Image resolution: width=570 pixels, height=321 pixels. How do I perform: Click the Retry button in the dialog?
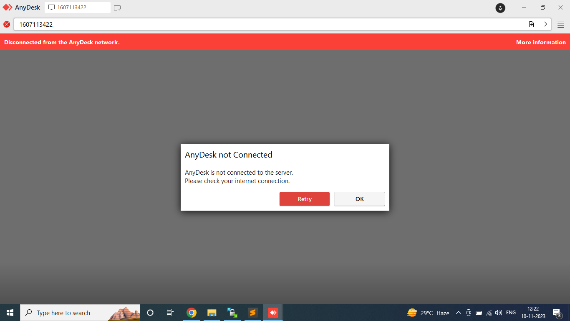[x=304, y=199]
